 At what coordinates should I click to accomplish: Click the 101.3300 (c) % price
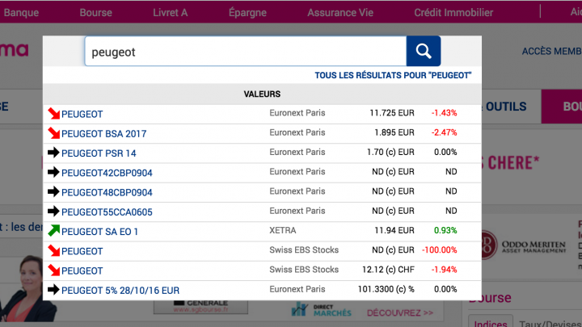click(x=386, y=290)
